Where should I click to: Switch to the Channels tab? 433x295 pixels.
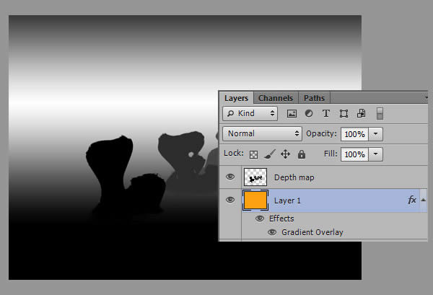pyautogui.click(x=276, y=98)
